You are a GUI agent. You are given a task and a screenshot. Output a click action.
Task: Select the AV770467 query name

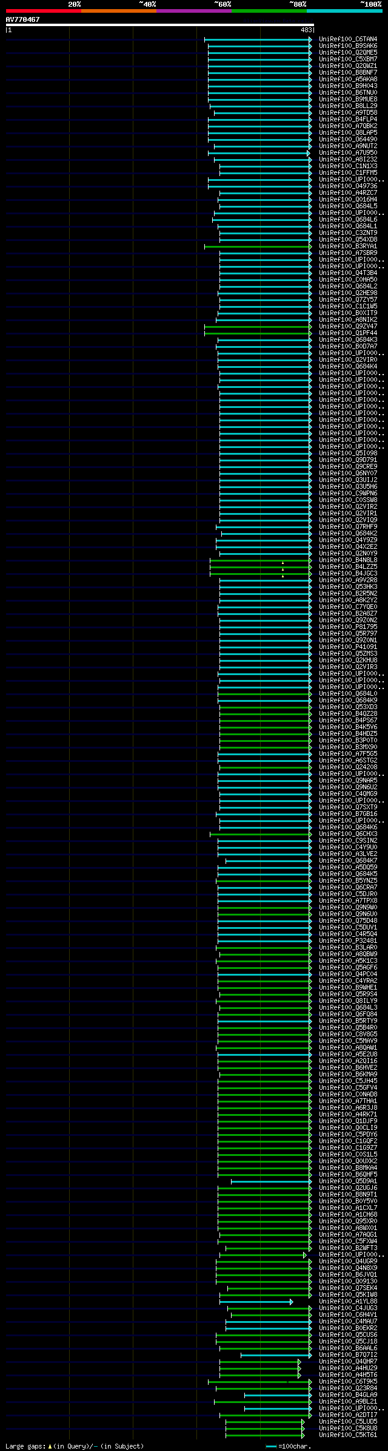pyautogui.click(x=23, y=19)
